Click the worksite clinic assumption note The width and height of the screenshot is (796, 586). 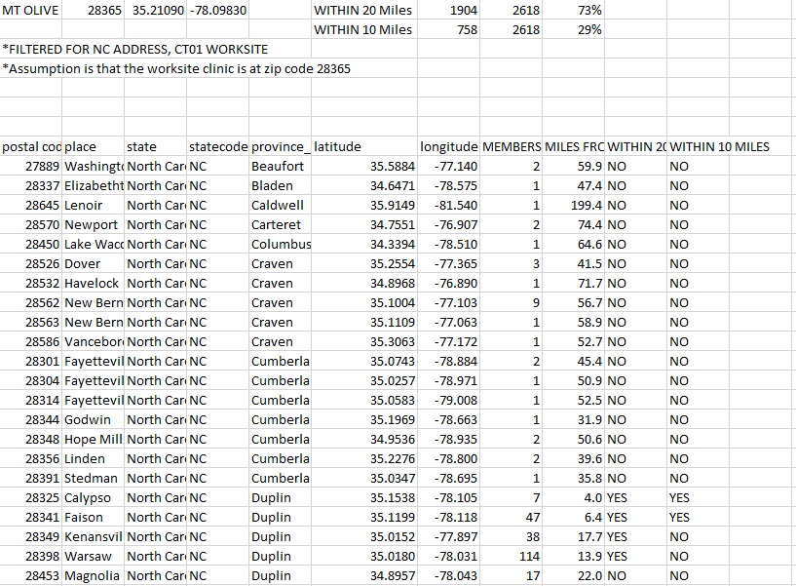click(x=176, y=68)
